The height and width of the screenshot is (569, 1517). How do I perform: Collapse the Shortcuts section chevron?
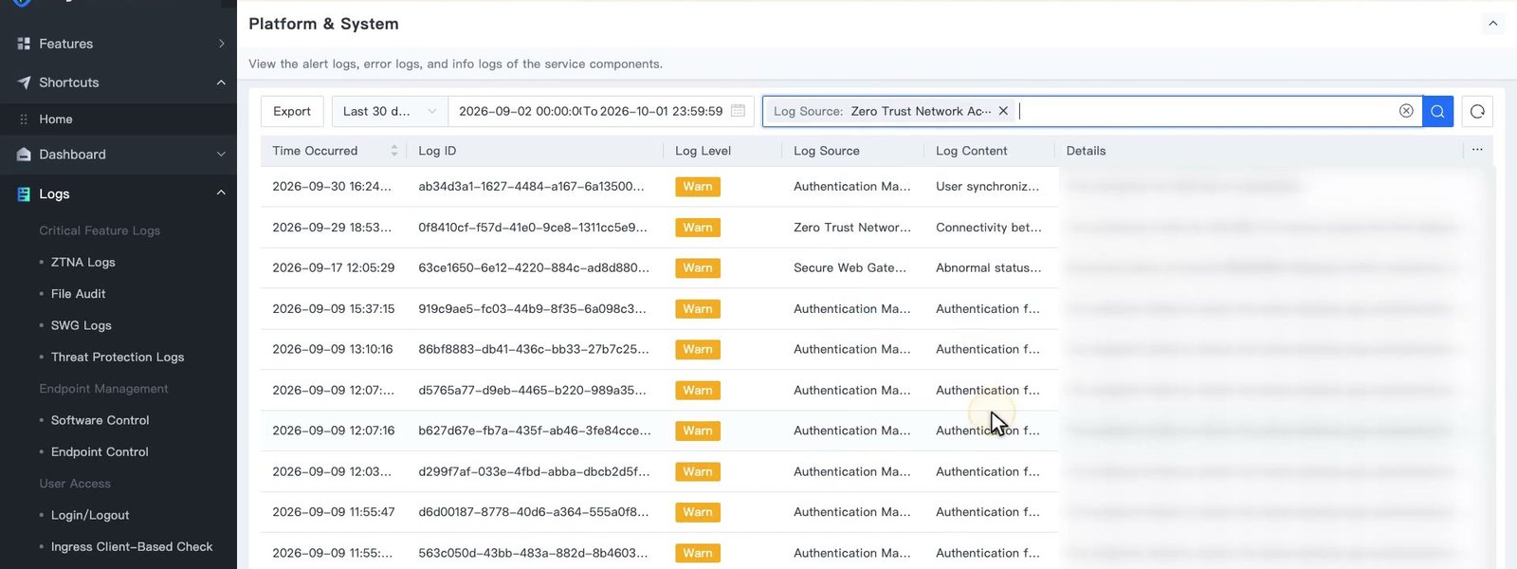click(221, 83)
